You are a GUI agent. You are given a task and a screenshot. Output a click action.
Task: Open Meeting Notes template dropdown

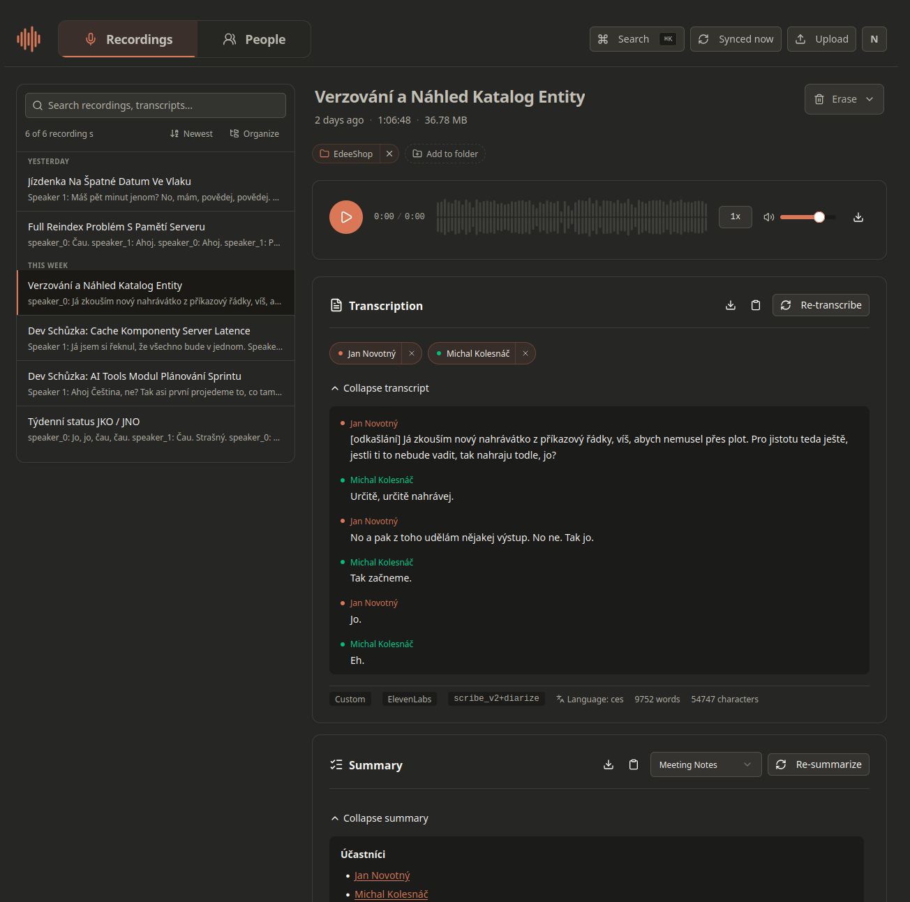coord(706,764)
